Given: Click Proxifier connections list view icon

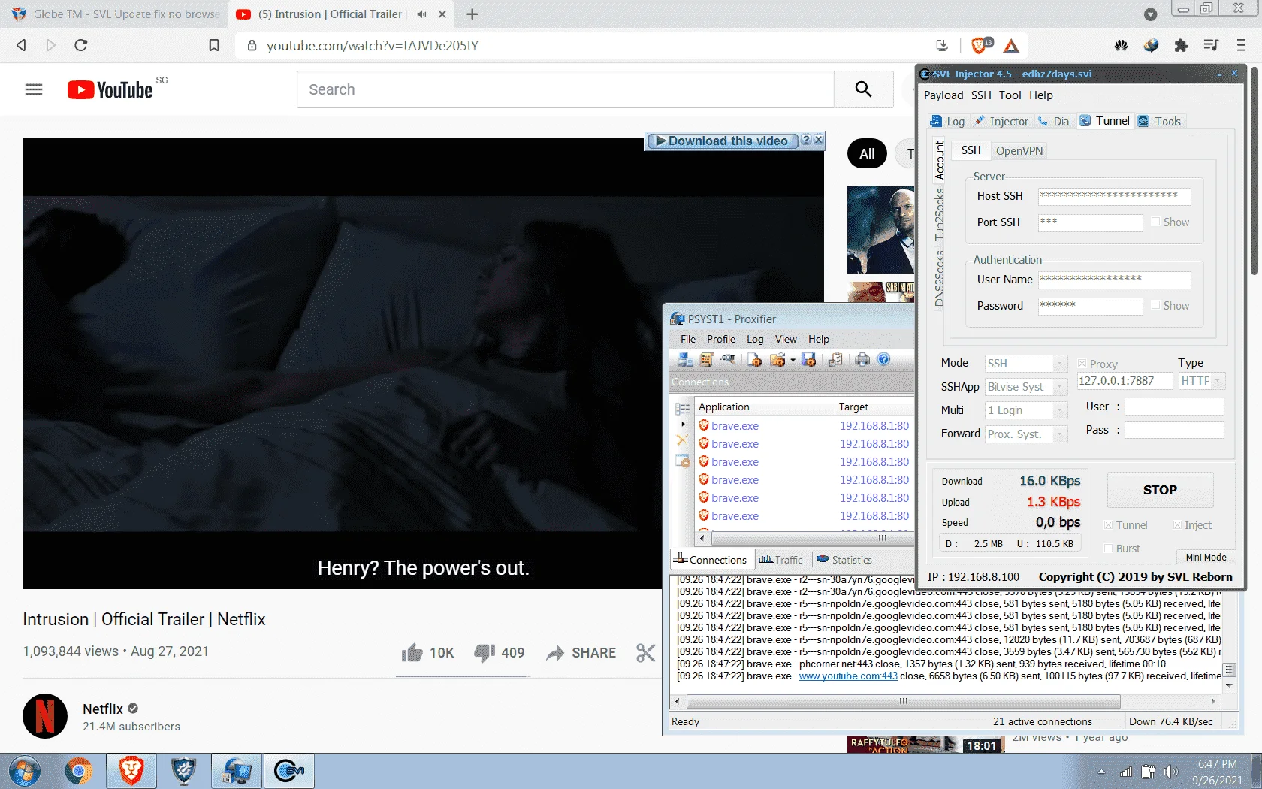Looking at the screenshot, I should [682, 409].
